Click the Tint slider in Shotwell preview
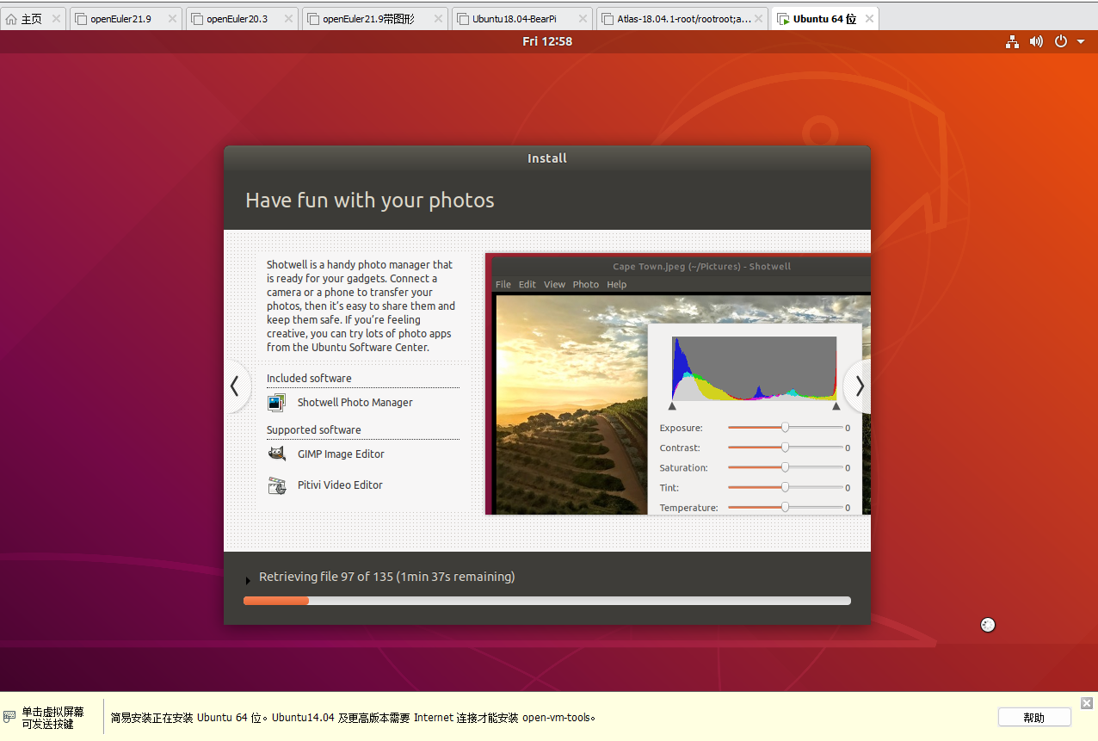 [x=786, y=488]
